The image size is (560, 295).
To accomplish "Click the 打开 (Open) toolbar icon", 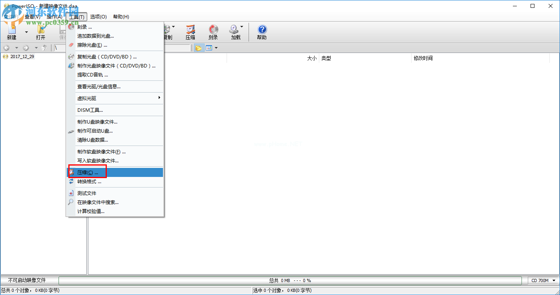I will click(40, 32).
